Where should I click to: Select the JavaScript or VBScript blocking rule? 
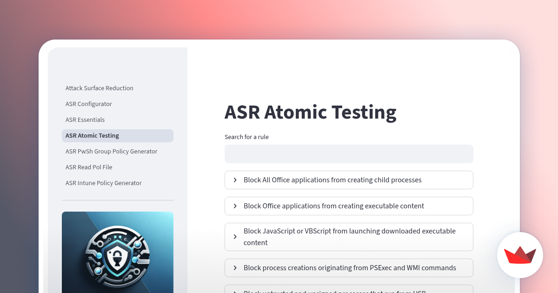pos(349,237)
